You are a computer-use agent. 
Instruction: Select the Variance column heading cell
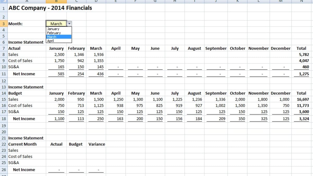click(x=97, y=144)
